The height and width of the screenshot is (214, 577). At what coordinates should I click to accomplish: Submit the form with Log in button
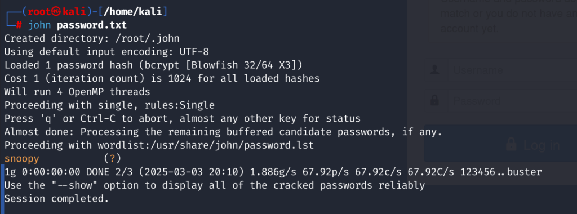500,144
